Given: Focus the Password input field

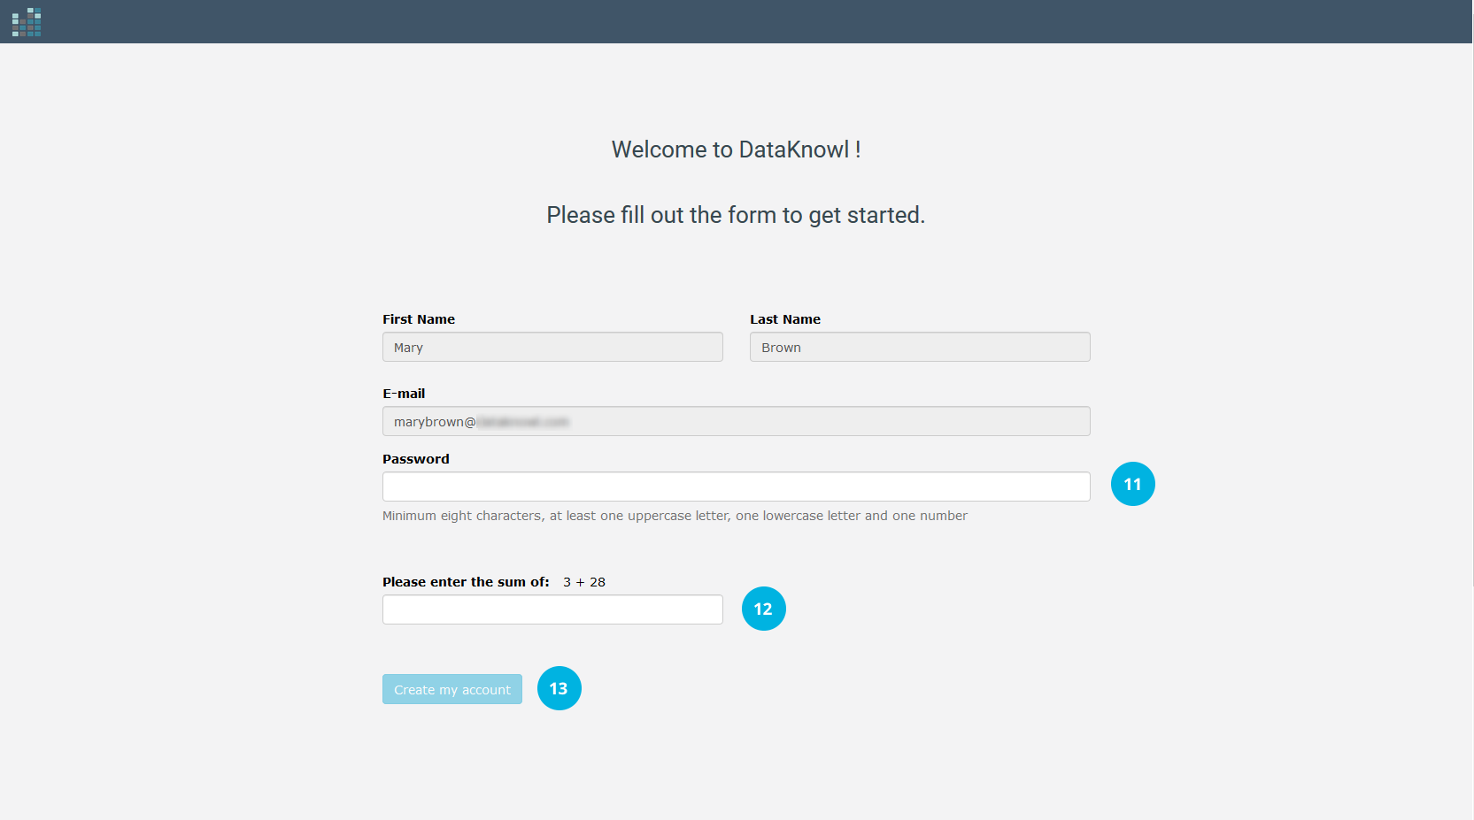Looking at the screenshot, I should (737, 487).
